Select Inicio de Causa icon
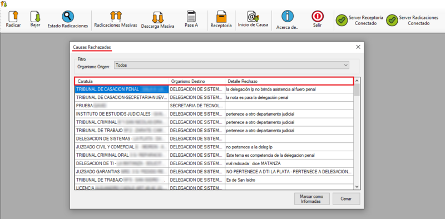 pyautogui.click(x=253, y=16)
